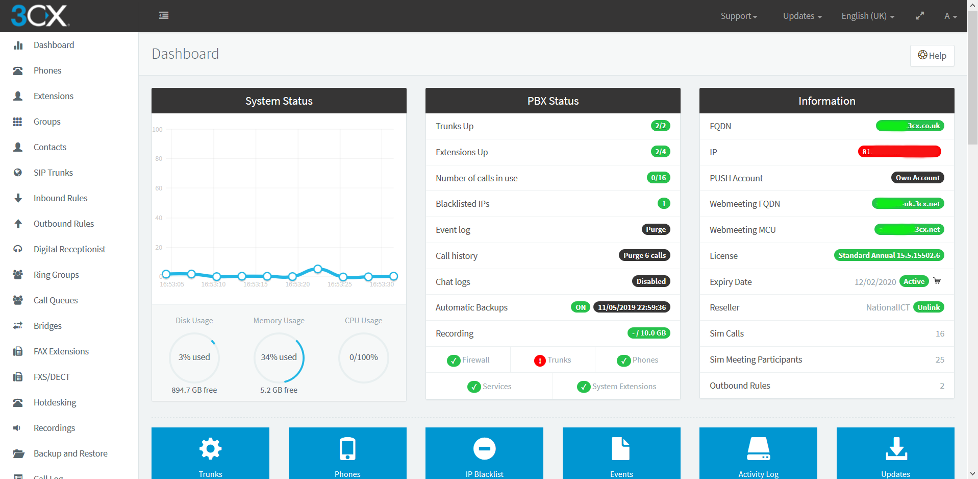
Task: Click the shopping cart icon beside Expiry Date
Action: (937, 280)
